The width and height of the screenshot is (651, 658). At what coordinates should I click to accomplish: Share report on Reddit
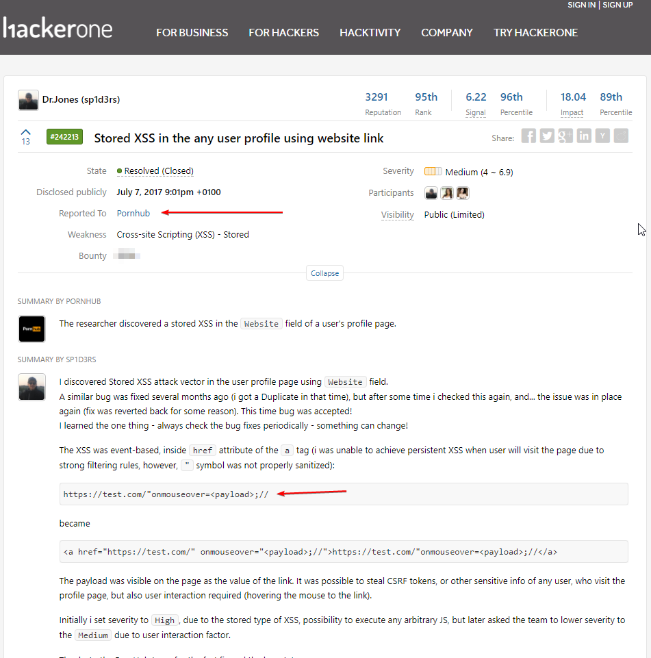click(621, 136)
